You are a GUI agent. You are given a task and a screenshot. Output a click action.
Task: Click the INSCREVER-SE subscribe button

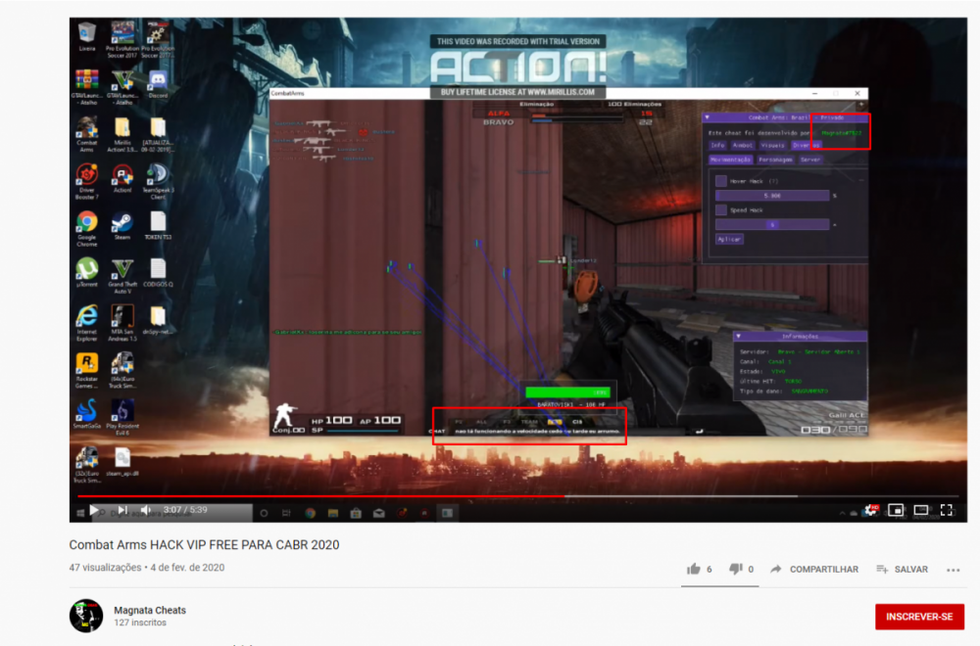[919, 617]
